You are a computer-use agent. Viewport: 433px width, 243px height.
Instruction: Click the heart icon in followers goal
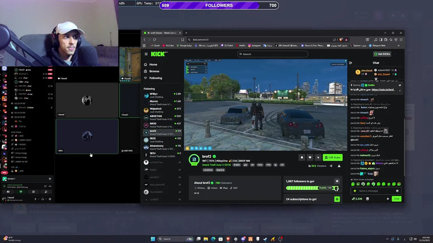[337, 181]
